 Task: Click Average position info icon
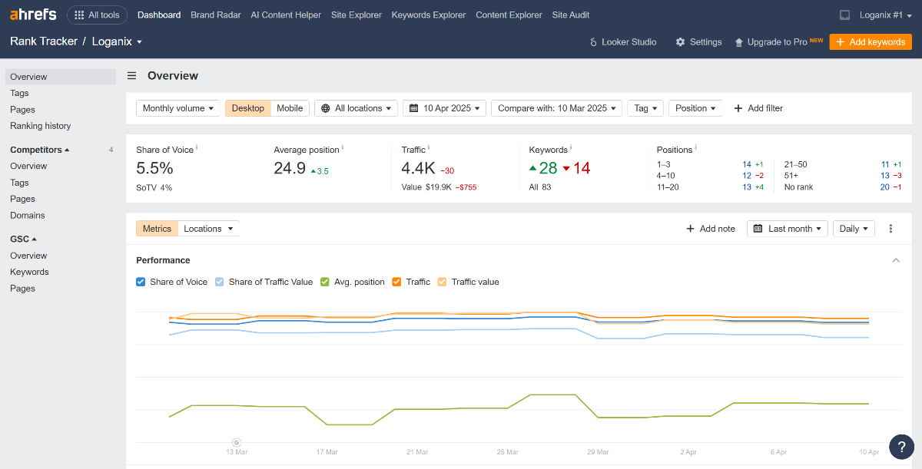[343, 147]
